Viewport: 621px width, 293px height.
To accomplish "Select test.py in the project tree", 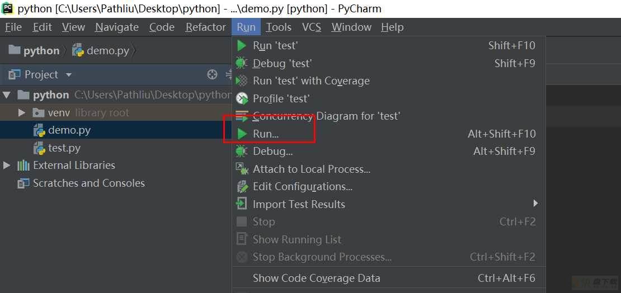I will (116, 148).
